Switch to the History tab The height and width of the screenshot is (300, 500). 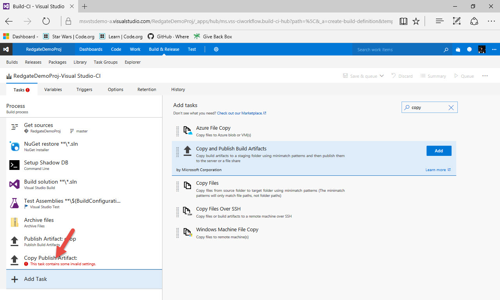(178, 89)
